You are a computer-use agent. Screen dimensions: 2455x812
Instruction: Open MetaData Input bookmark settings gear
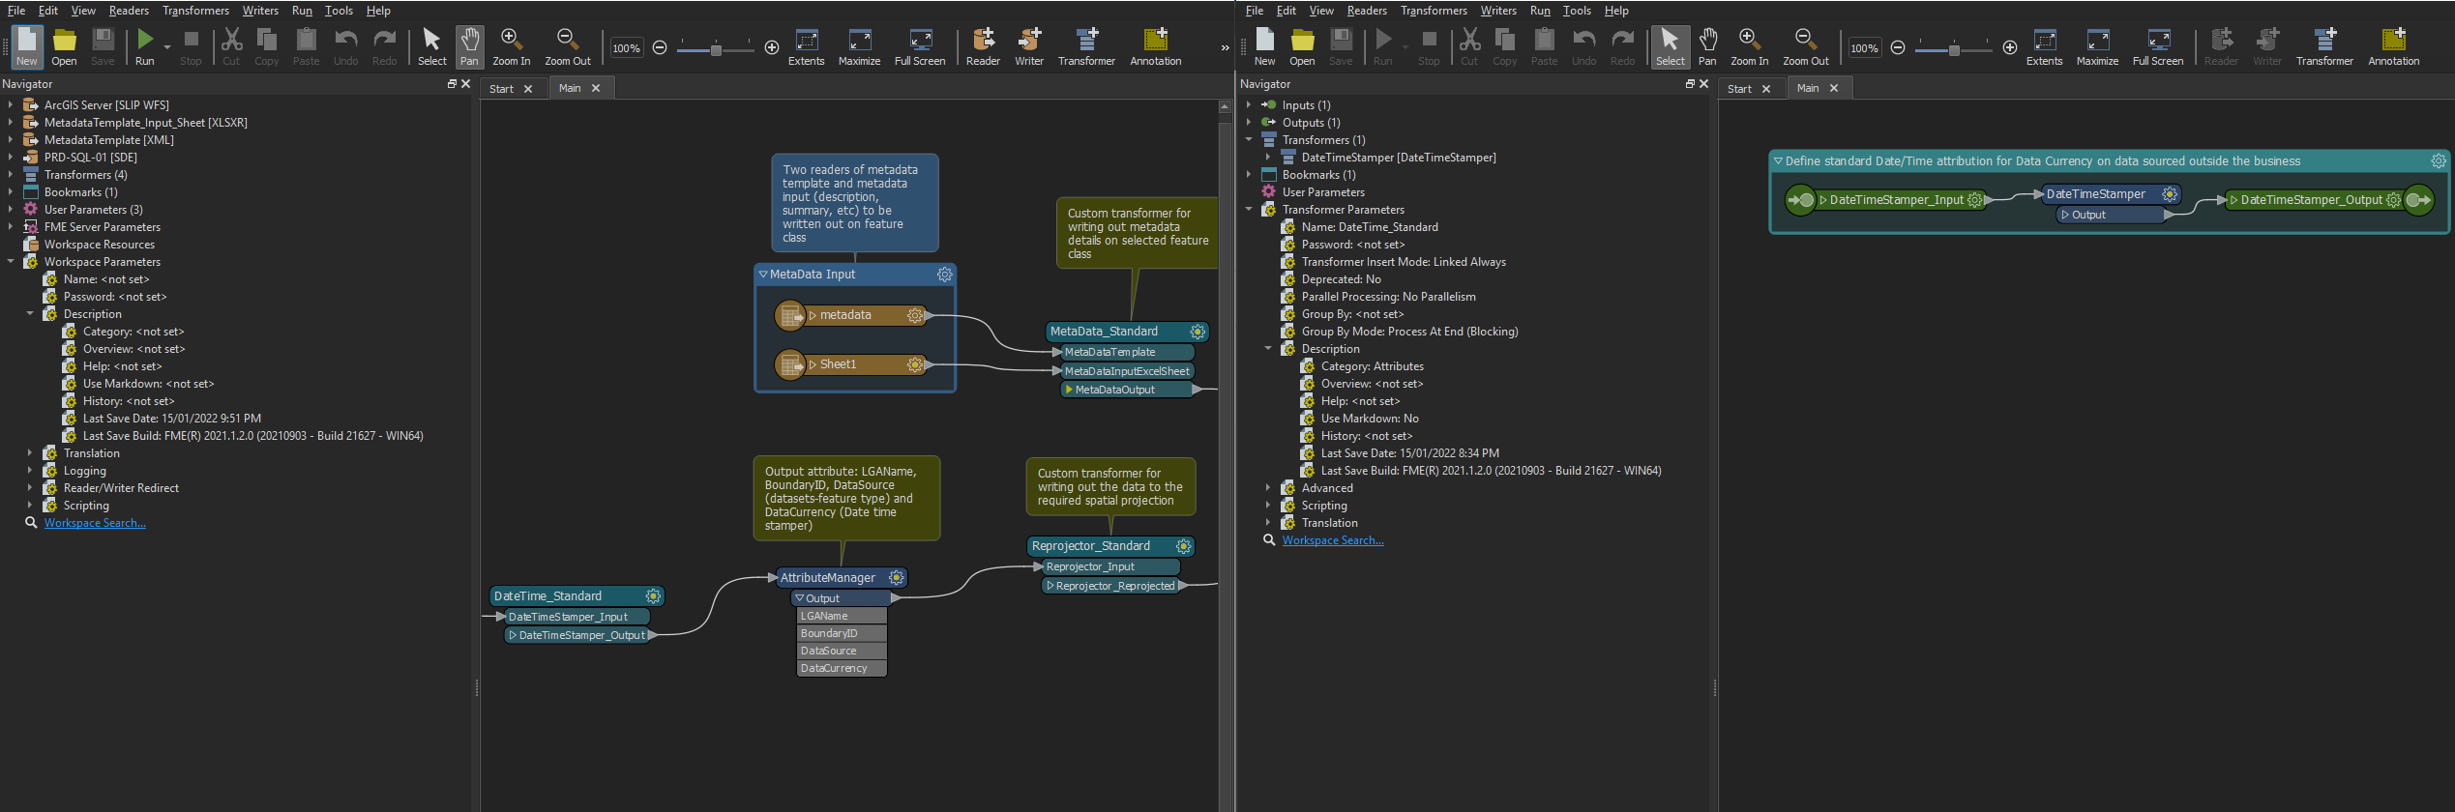944,275
